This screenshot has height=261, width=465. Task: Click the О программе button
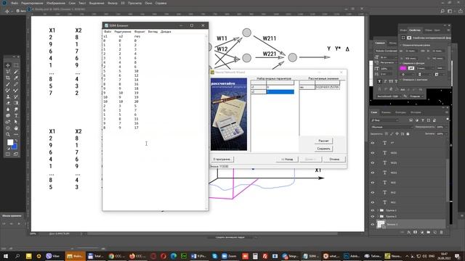222,159
